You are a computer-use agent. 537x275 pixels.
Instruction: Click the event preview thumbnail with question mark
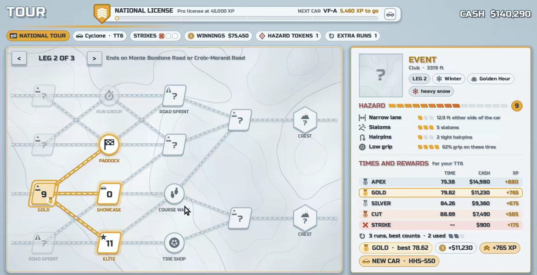(x=380, y=75)
